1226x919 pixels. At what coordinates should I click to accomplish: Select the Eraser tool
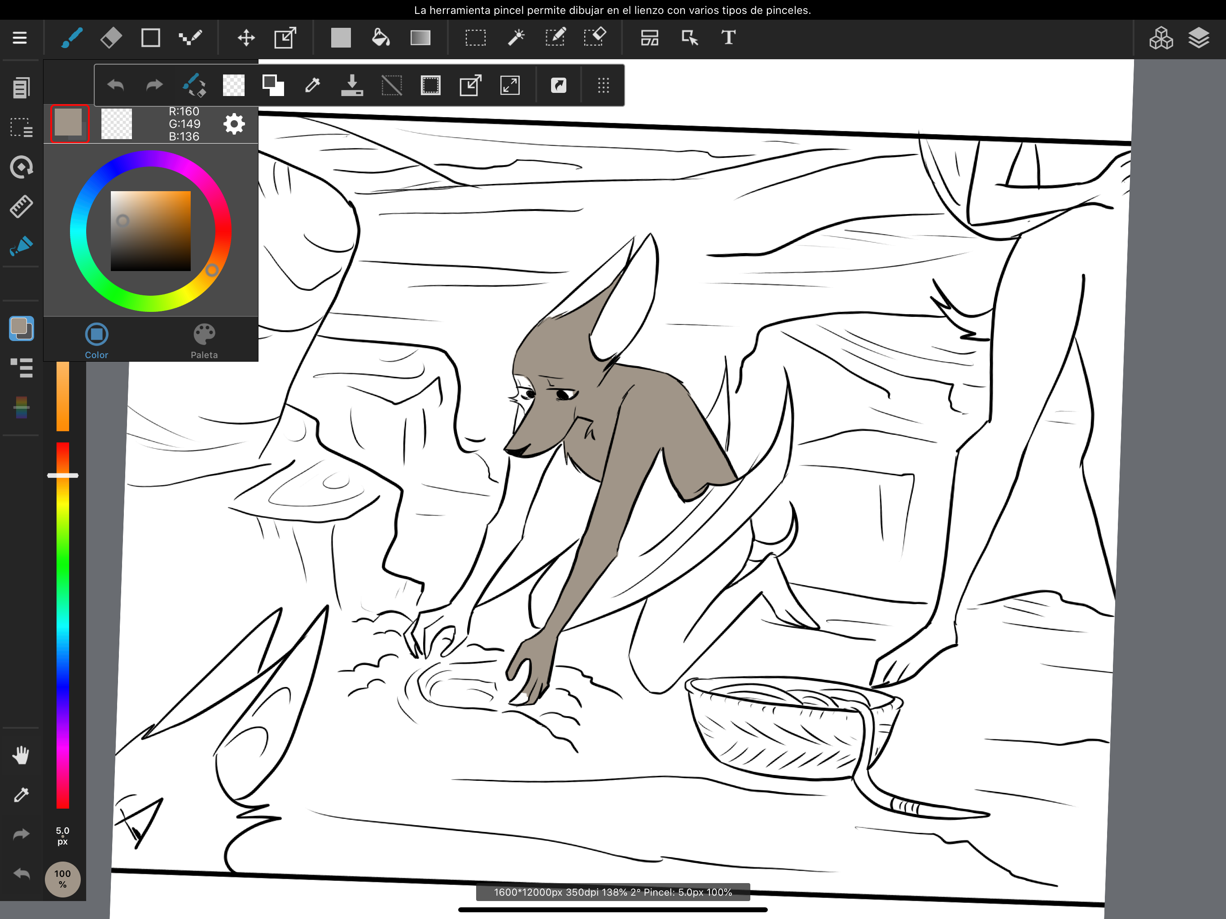pyautogui.click(x=111, y=38)
